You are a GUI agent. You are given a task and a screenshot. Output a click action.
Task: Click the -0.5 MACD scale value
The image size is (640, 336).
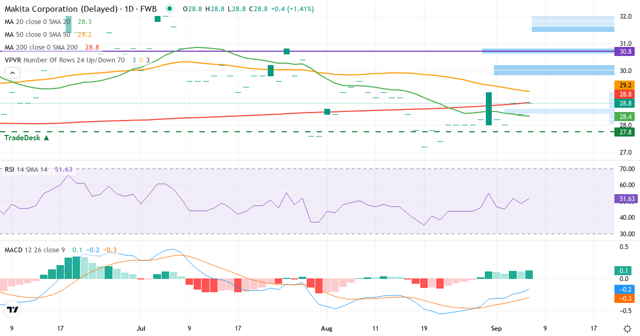click(626, 310)
